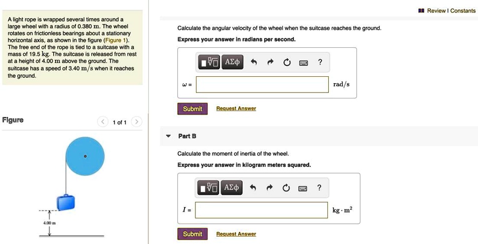
Task: Redo edit in angular velocity answer
Action: (x=270, y=62)
